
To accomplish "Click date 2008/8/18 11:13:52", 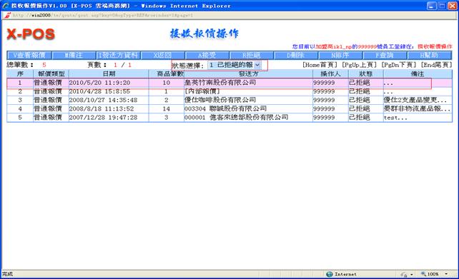I will click(102, 108).
